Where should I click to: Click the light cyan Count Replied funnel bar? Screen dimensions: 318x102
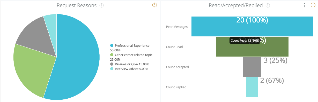coord(252,87)
